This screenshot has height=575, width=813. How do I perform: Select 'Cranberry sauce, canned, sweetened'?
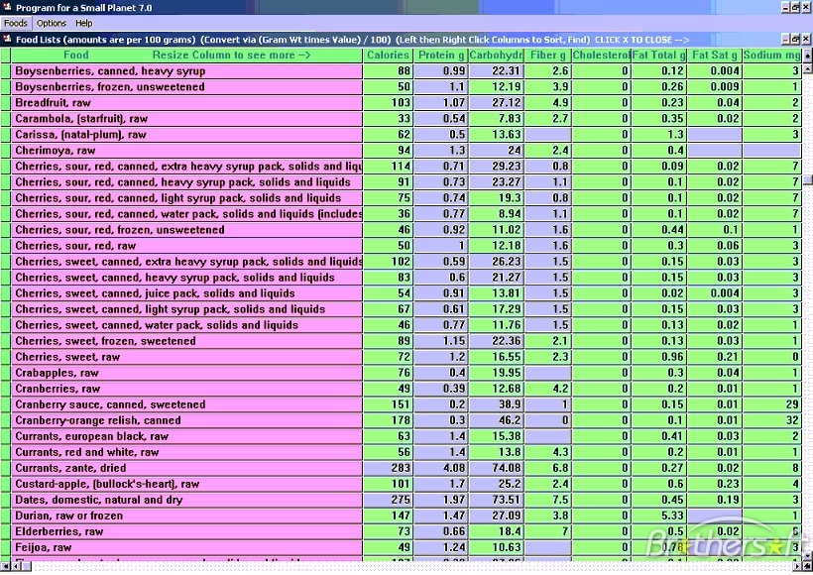186,404
